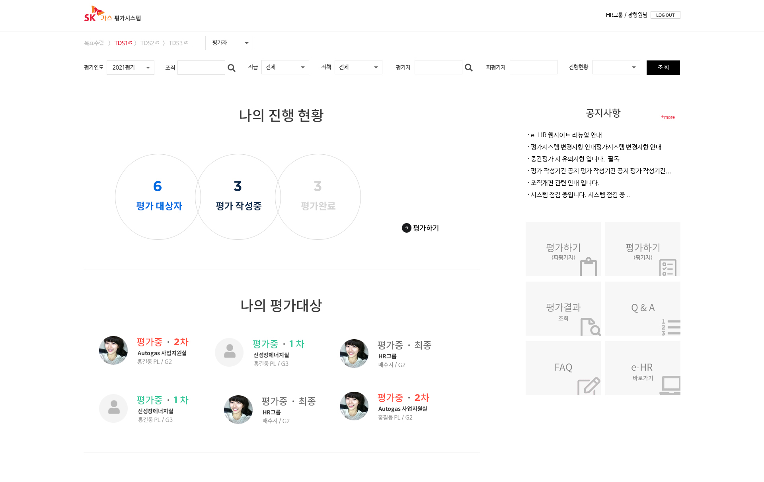This screenshot has width=764, height=482.
Task: Open the 평가하기 (피평가자) clipboard tile
Action: 563,249
